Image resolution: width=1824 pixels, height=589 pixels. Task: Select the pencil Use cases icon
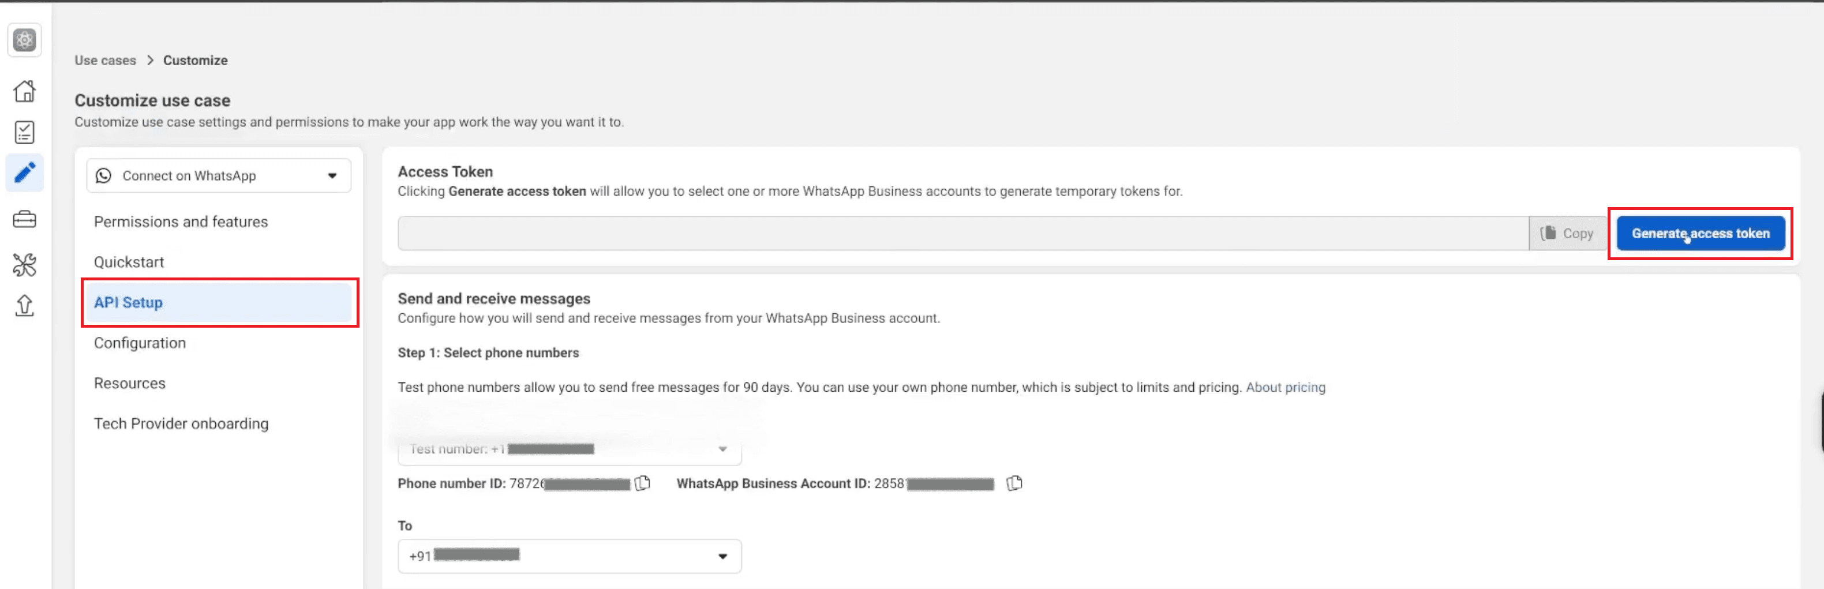(x=25, y=172)
